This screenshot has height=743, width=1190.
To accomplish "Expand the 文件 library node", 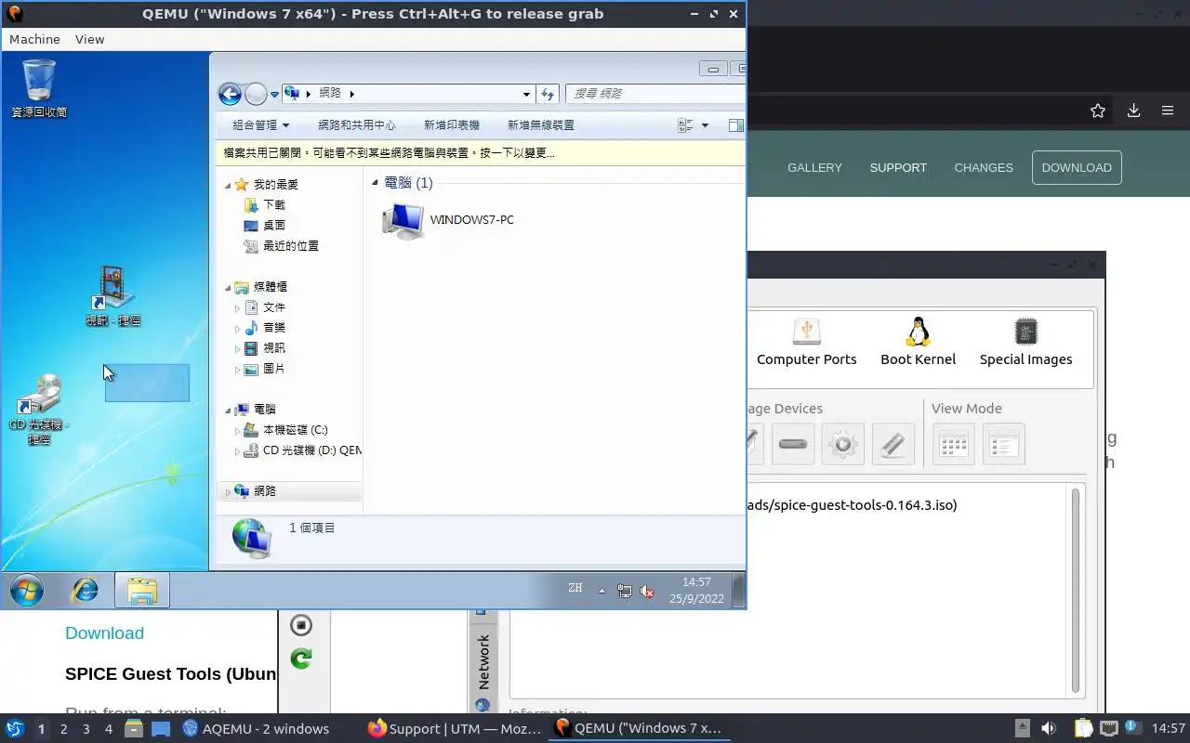I will 238,308.
